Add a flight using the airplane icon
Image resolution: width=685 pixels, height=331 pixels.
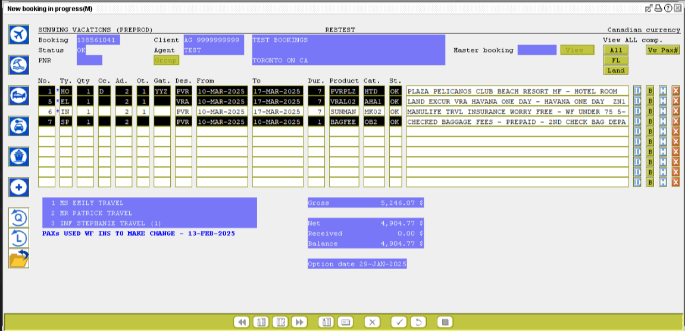(19, 34)
